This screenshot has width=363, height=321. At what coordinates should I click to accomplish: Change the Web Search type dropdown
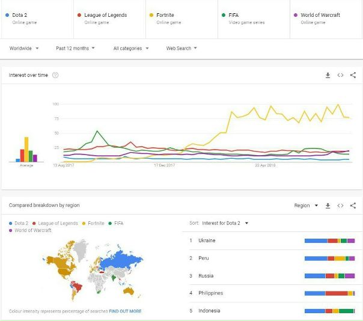(x=181, y=48)
